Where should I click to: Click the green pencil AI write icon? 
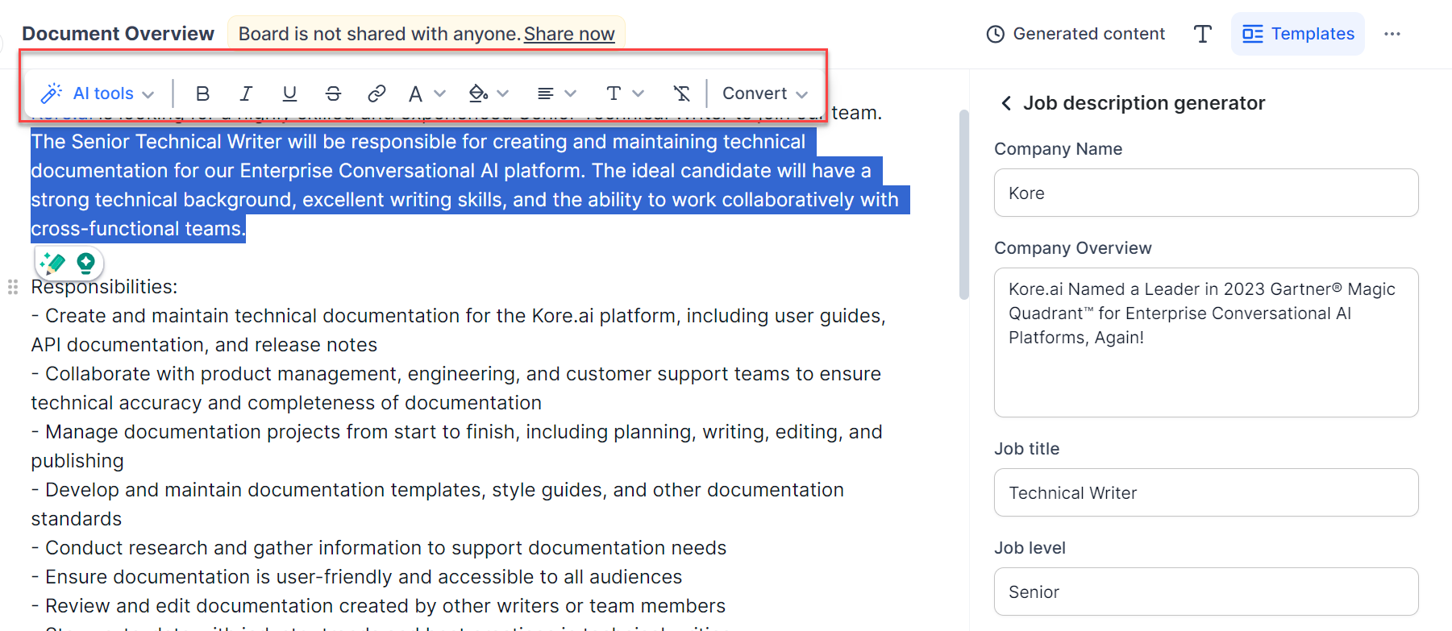pos(53,263)
